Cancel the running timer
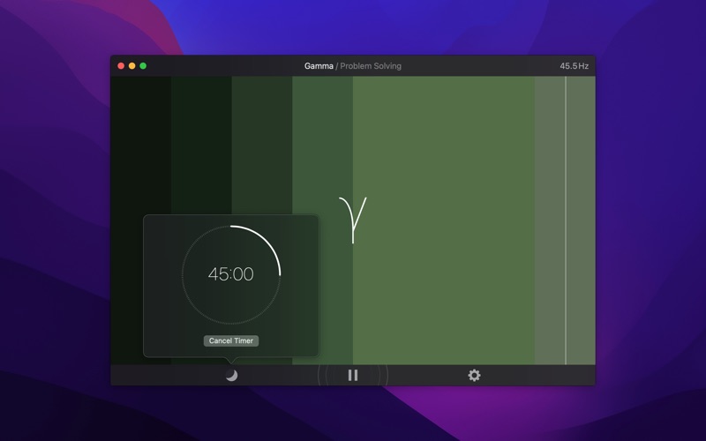 point(231,340)
